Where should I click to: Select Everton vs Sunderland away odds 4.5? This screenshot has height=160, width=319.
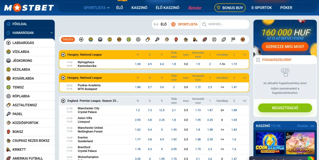coord(162,139)
